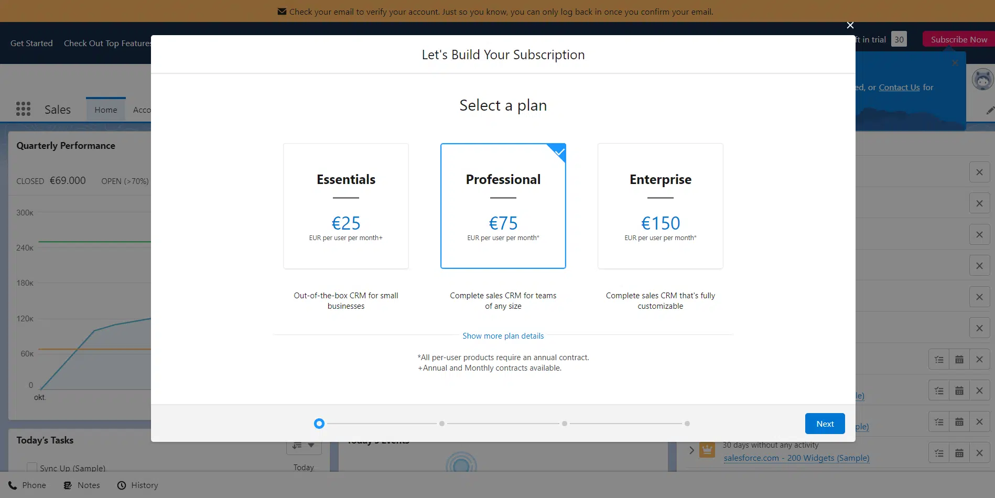The height and width of the screenshot is (498, 995).
Task: Open the Astro avatar icon
Action: pyautogui.click(x=983, y=80)
